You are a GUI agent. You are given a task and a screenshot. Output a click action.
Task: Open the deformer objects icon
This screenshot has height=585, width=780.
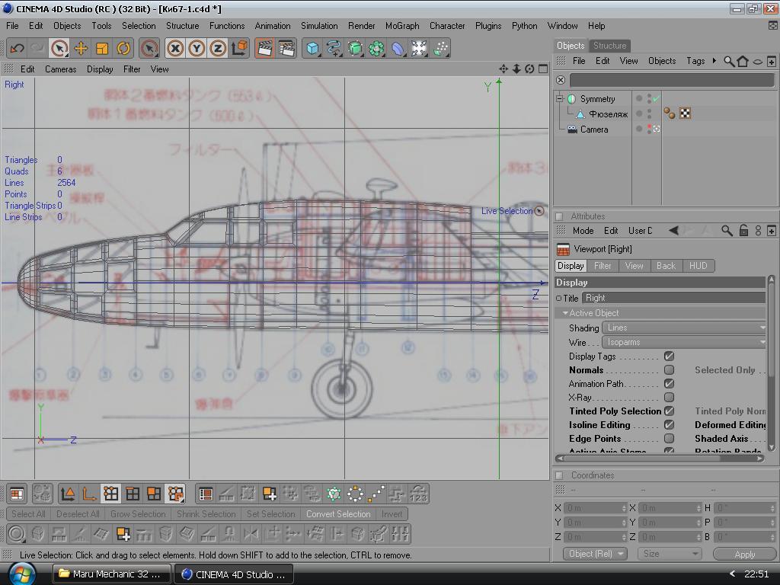click(398, 48)
